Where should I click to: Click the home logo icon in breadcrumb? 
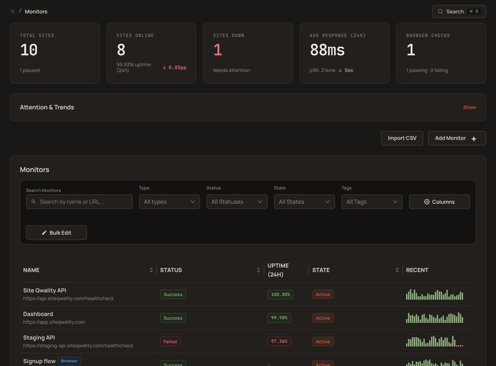point(12,11)
